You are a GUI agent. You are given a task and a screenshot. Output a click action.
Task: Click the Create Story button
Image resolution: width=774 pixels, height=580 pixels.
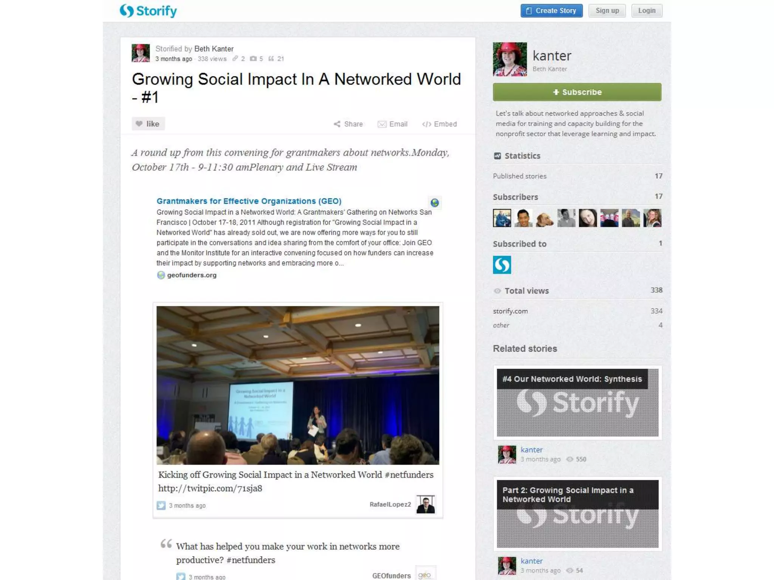pos(551,11)
